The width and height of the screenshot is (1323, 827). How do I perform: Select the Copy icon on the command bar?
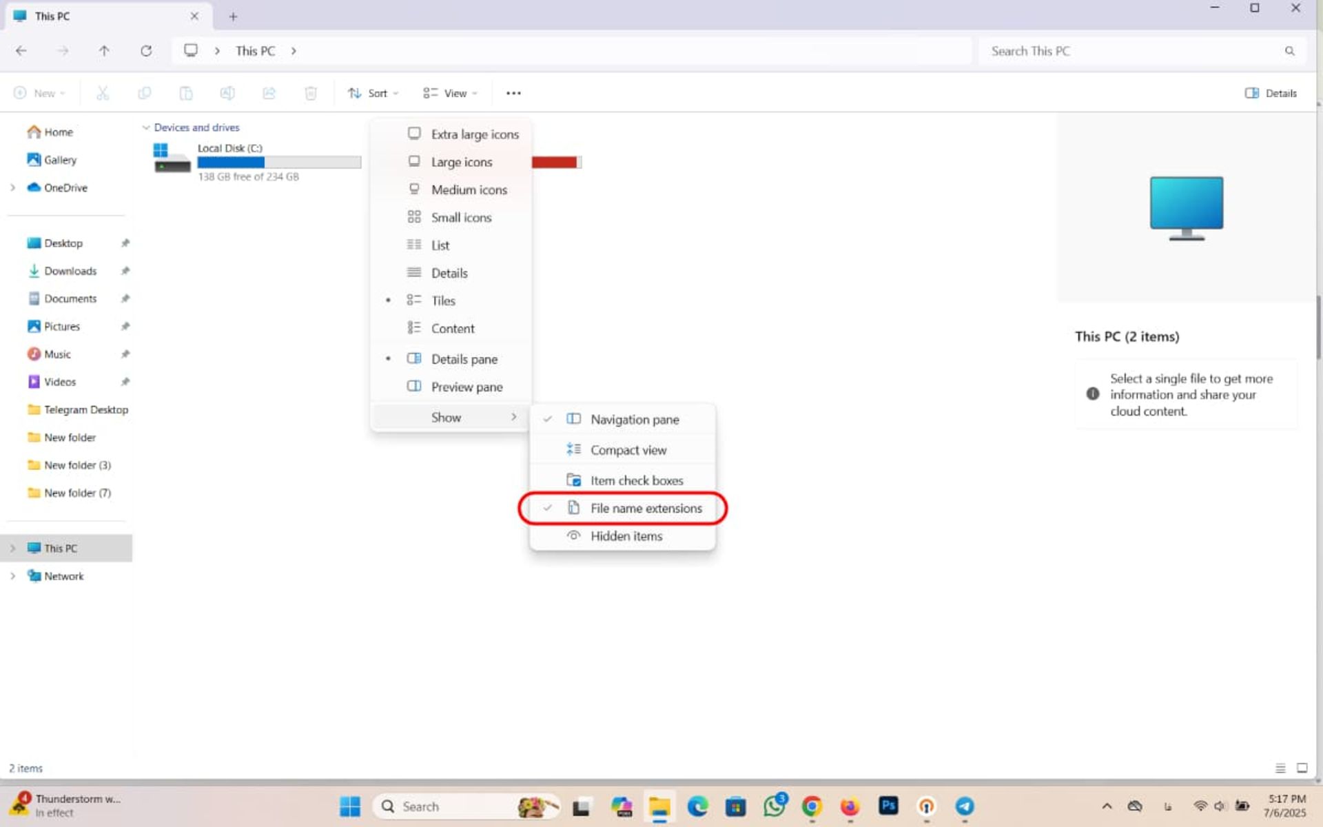tap(145, 93)
